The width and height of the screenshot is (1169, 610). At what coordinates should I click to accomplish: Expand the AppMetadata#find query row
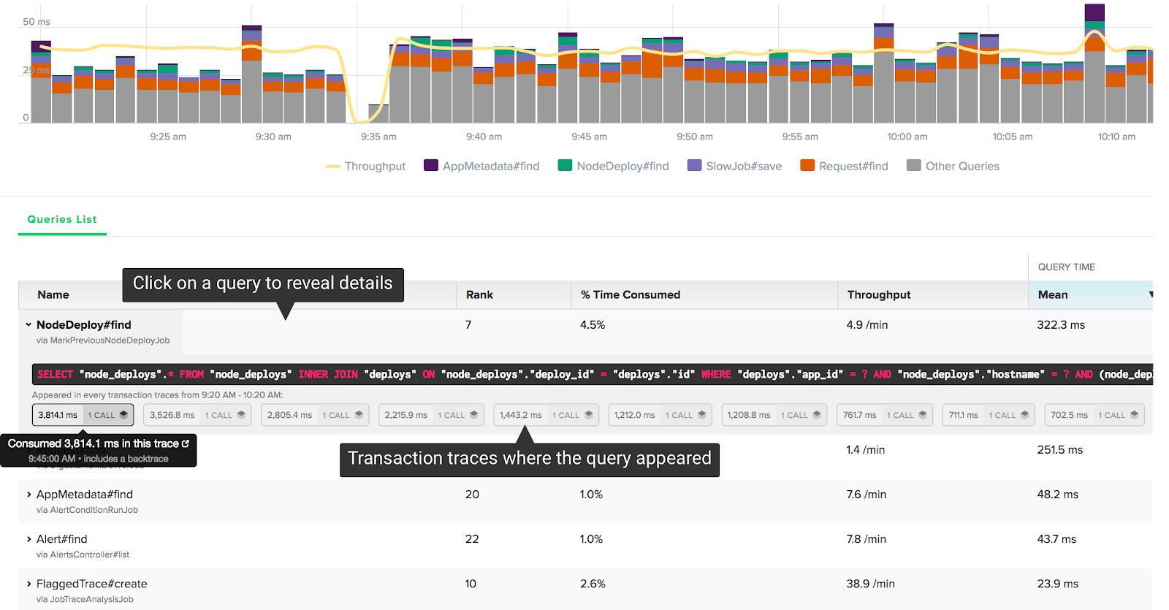point(28,495)
